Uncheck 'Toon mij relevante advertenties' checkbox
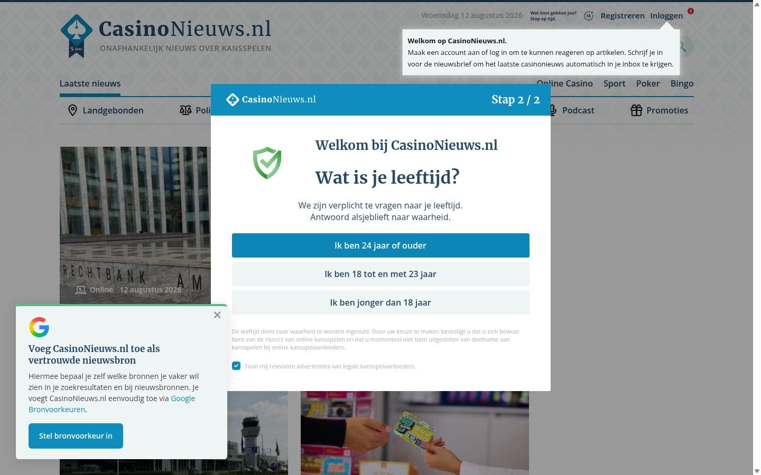This screenshot has height=475, width=761. [236, 366]
